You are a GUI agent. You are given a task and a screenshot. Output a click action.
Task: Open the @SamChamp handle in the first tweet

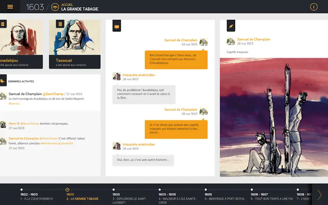coord(53,94)
